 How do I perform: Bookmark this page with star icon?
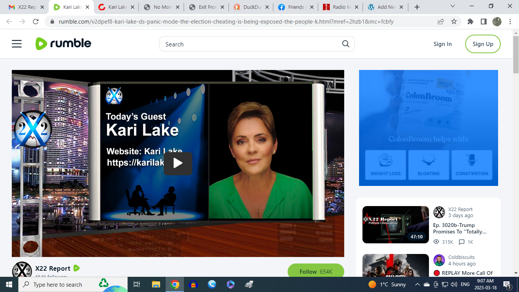[x=454, y=22]
